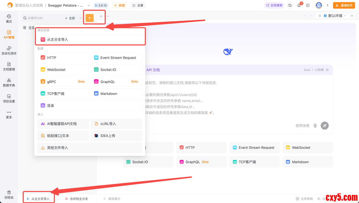Click the 分享 share button
This screenshot has width=359, height=203.
coord(138,5)
